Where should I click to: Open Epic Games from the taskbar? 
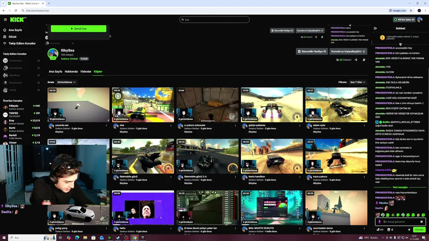click(142, 238)
